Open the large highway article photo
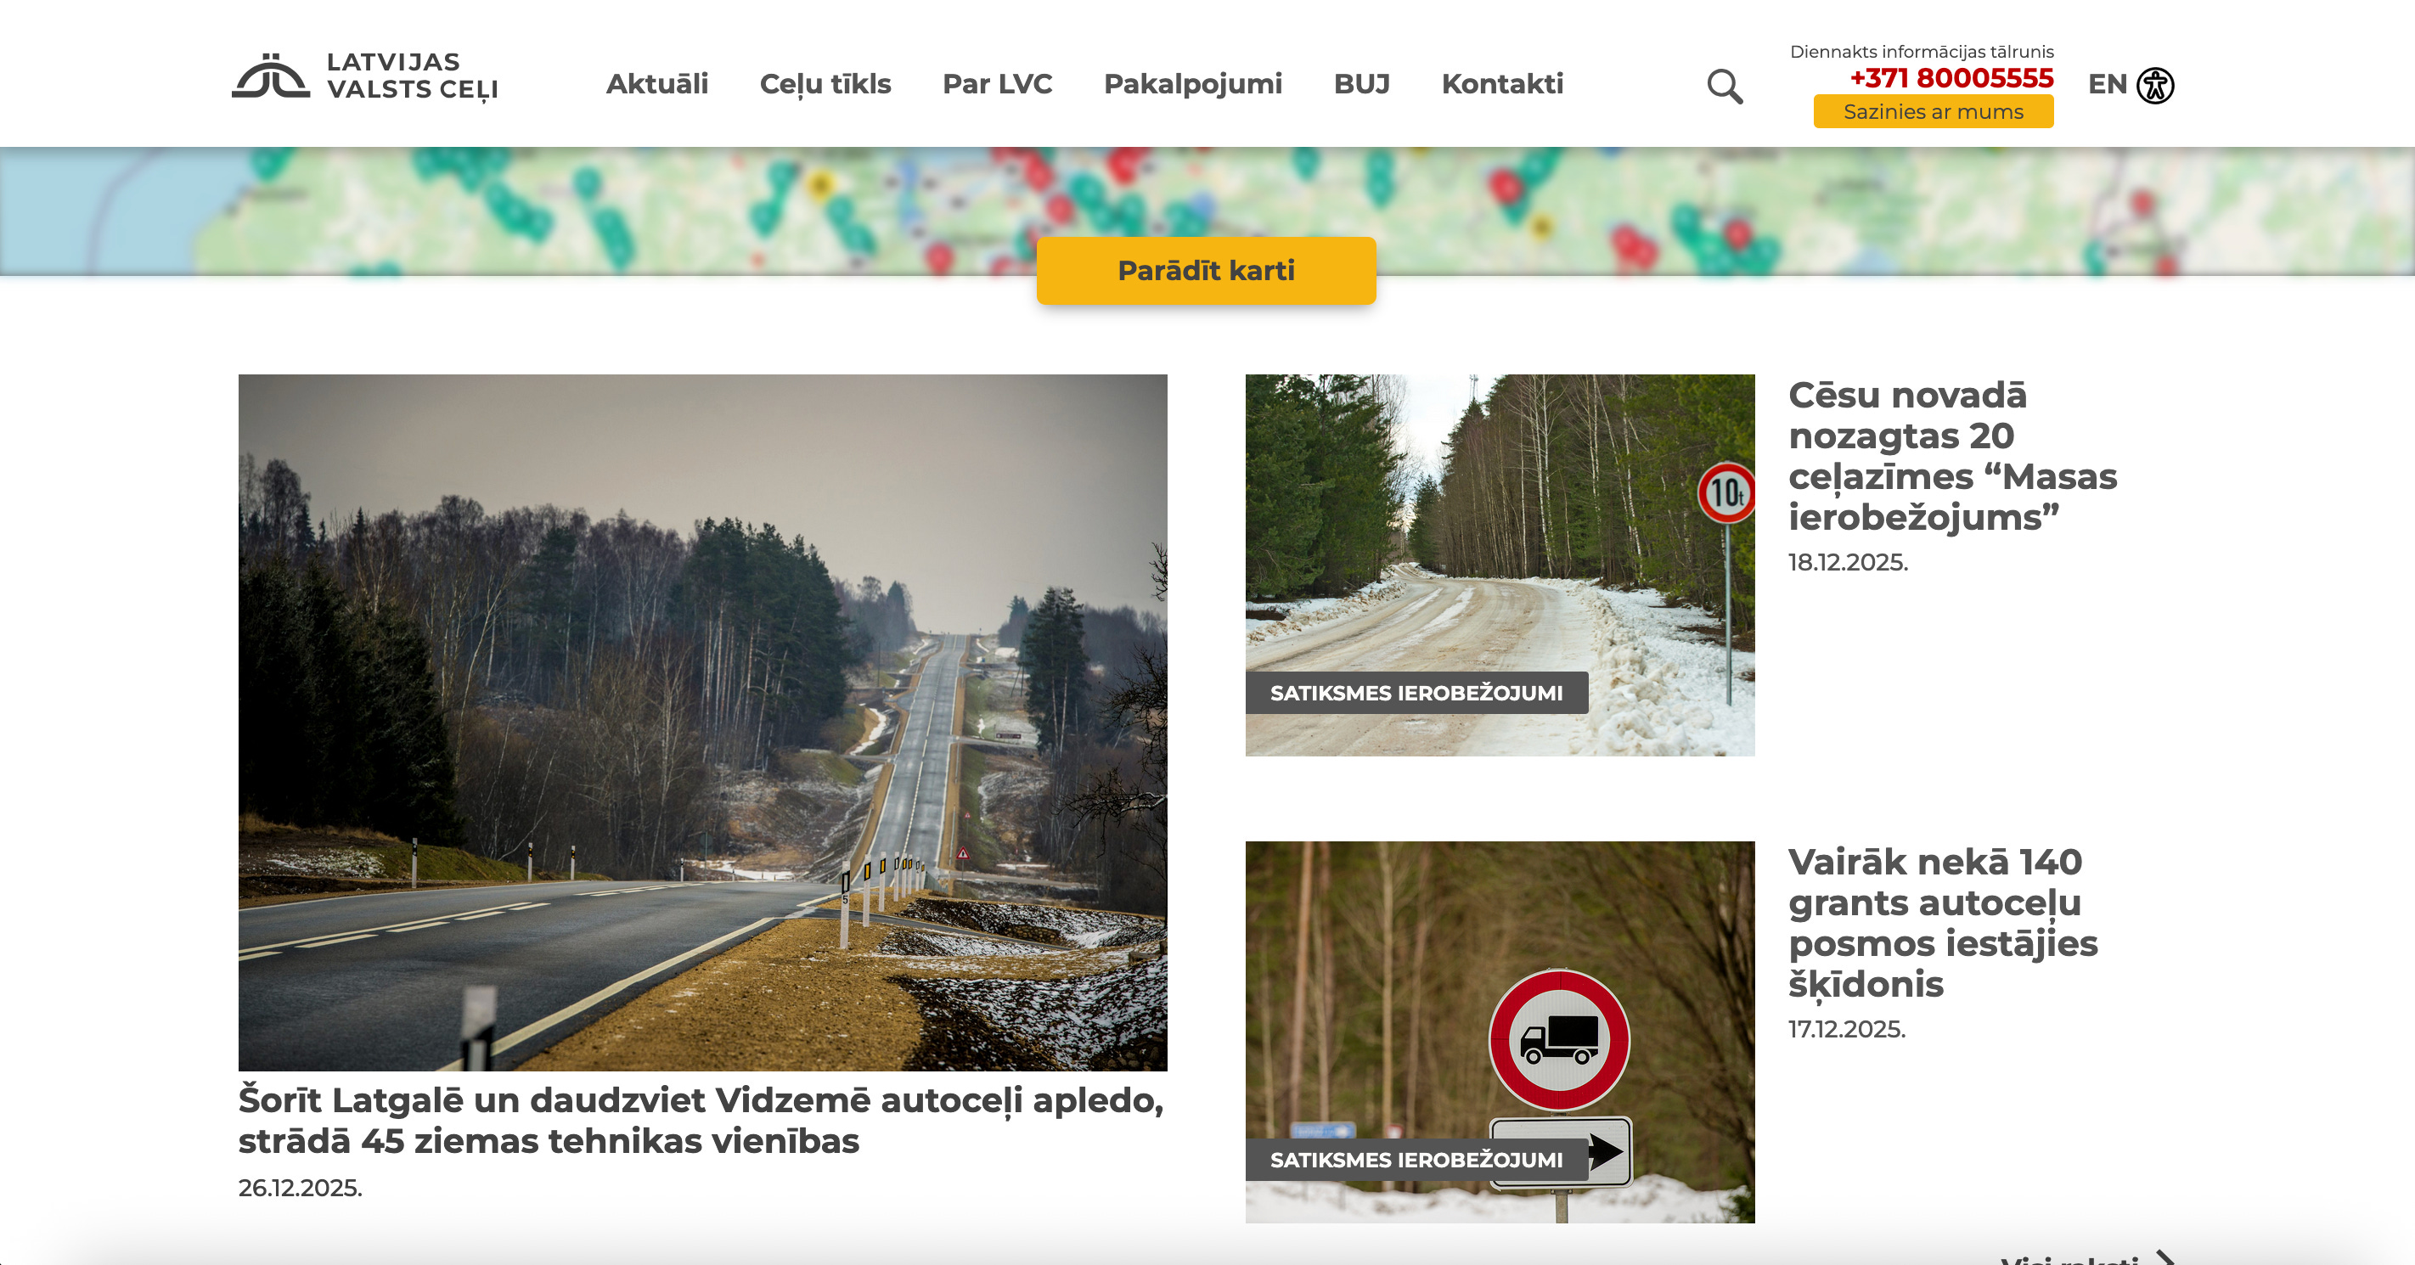The width and height of the screenshot is (2415, 1265). click(702, 722)
